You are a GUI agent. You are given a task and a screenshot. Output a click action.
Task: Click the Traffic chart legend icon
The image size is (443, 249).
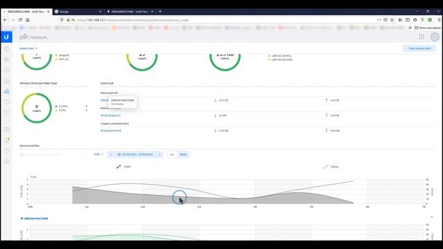(x=118, y=167)
